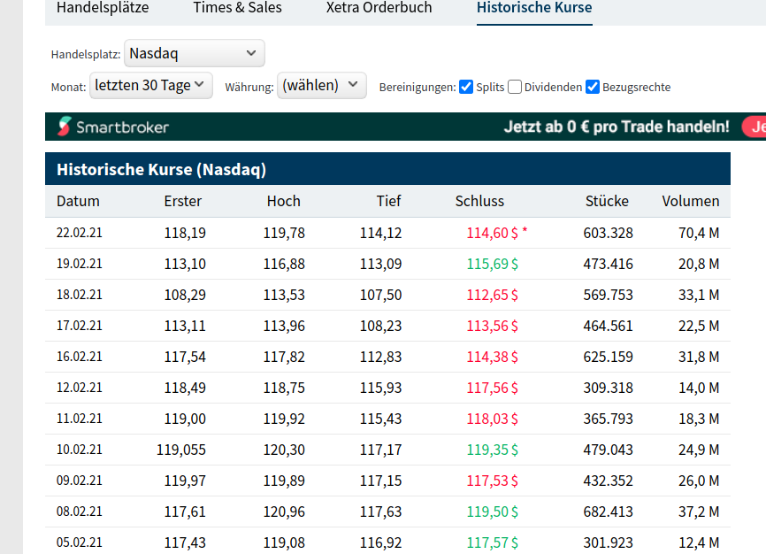
Task: Click closing price 114,60 $
Action: click(x=493, y=233)
